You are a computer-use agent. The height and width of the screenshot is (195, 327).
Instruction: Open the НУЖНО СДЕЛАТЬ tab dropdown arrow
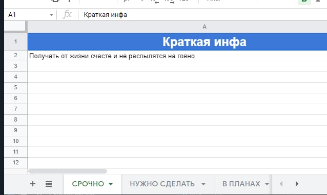tap(203, 184)
